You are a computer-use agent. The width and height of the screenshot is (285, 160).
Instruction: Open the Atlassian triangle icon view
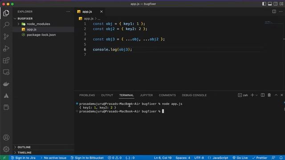tap(6, 96)
